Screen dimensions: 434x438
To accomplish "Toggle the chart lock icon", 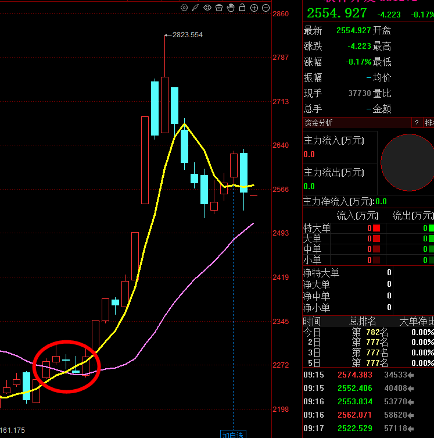I will [x=242, y=8].
